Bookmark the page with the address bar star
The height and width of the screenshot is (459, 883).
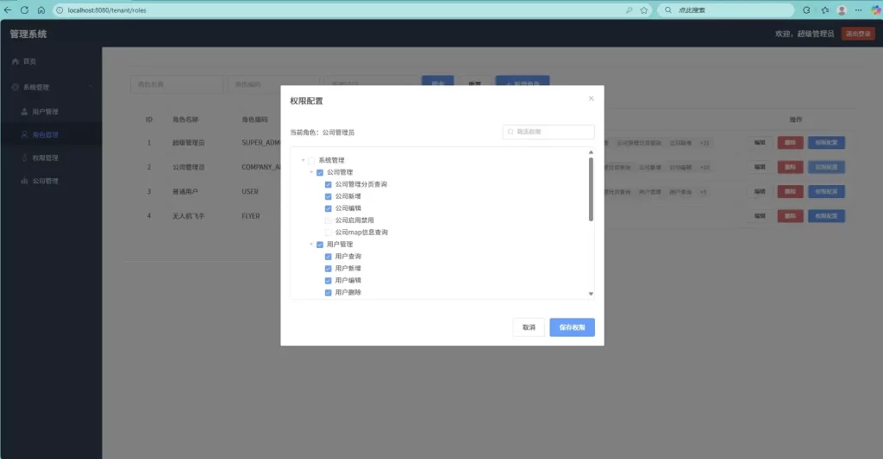[643, 9]
